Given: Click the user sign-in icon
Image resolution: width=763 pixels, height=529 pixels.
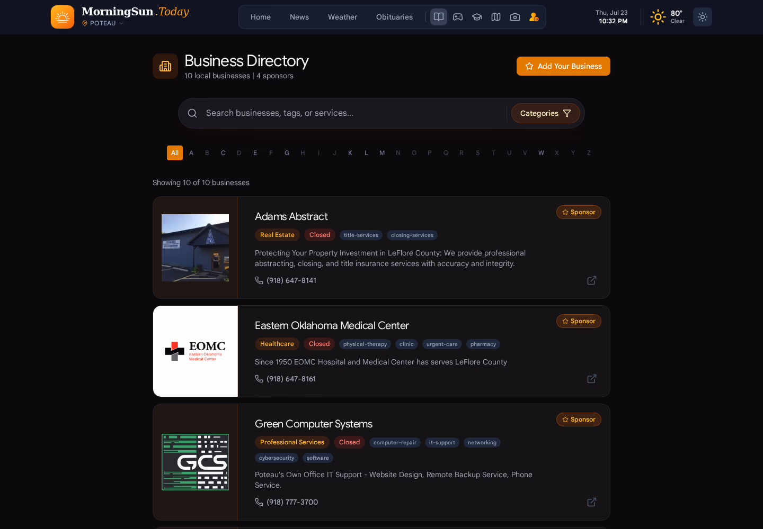Looking at the screenshot, I should click(x=534, y=17).
